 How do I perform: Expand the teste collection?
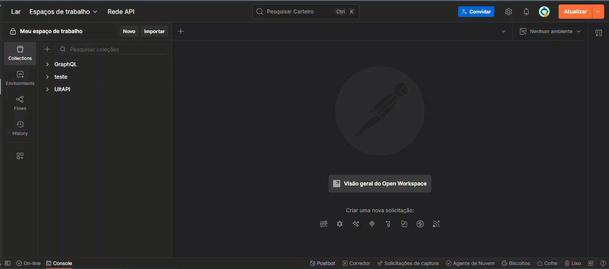[47, 77]
